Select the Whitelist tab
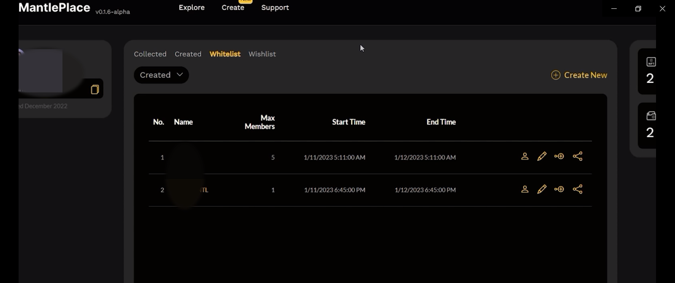This screenshot has height=283, width=675. pyautogui.click(x=225, y=54)
